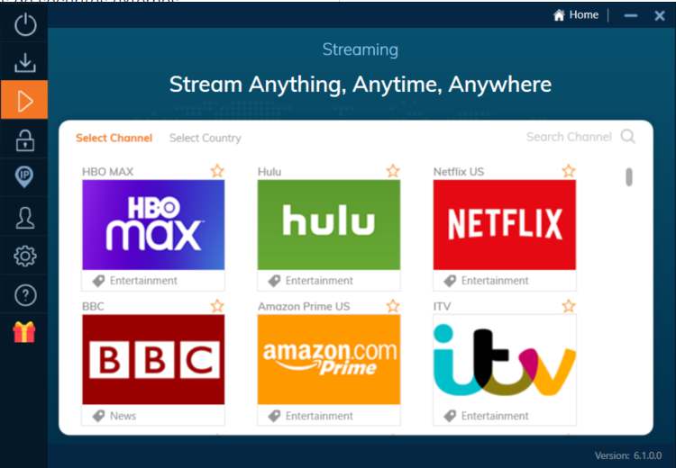Open the dedicated IP pin icon

tap(24, 177)
